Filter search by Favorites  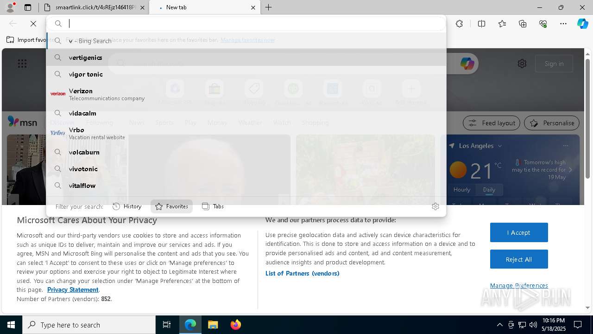pos(171,206)
